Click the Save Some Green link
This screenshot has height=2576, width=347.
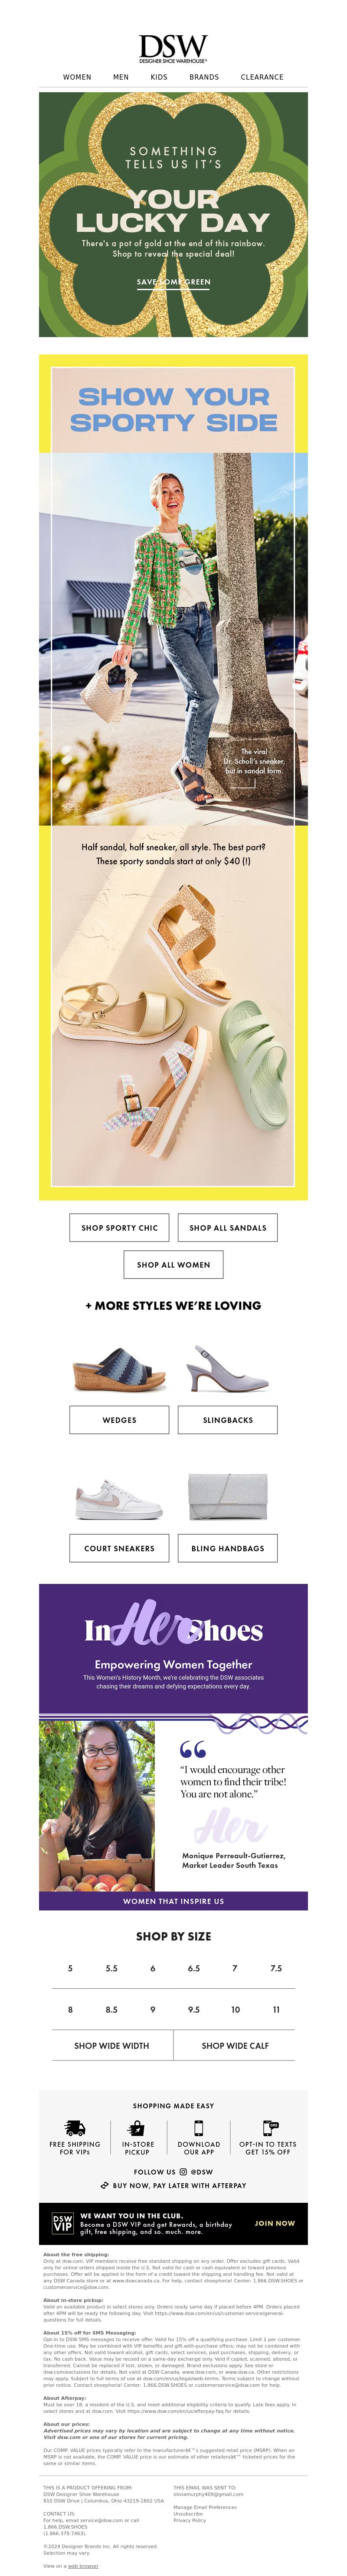pos(173,282)
